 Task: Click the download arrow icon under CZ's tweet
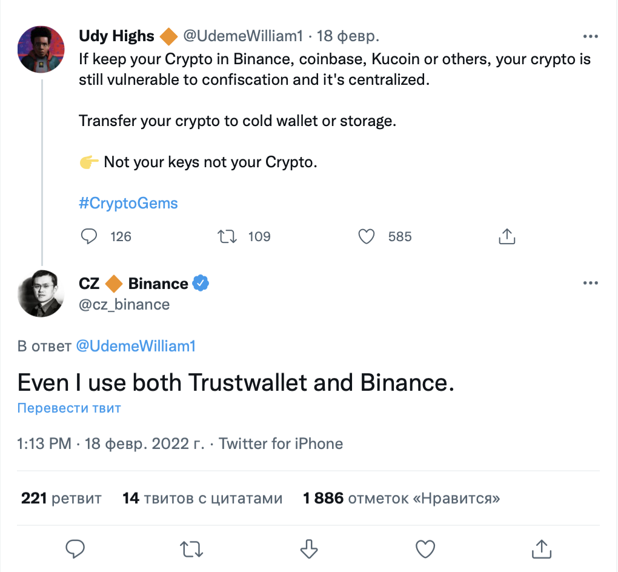pyautogui.click(x=309, y=549)
